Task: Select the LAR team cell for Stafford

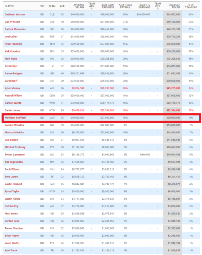Action: (x=52, y=118)
